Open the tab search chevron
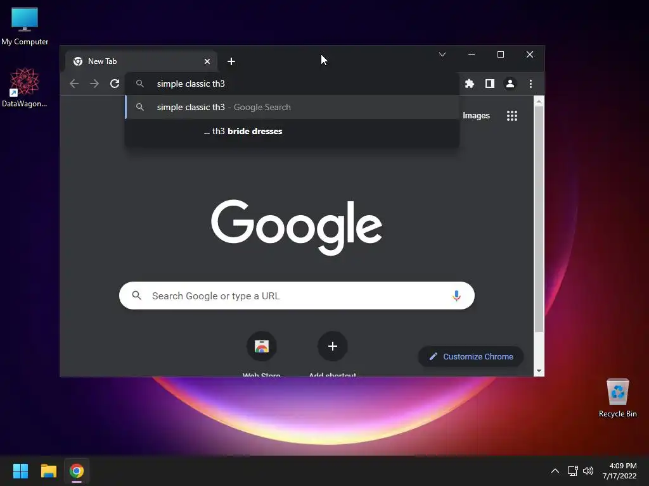Viewport: 649px width, 486px height. 442,54
